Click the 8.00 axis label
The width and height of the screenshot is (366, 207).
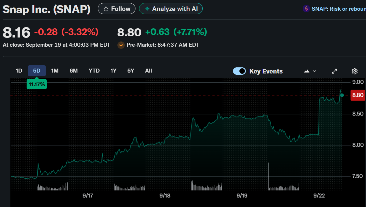click(358, 145)
